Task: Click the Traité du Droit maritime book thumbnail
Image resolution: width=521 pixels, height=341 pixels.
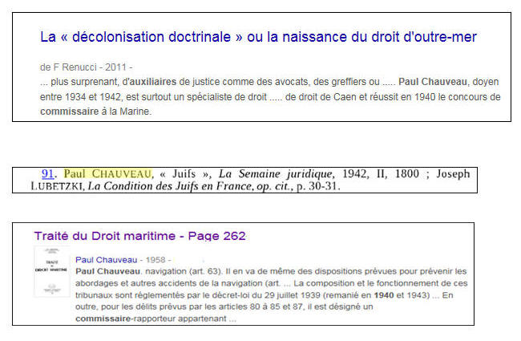Action: point(50,270)
